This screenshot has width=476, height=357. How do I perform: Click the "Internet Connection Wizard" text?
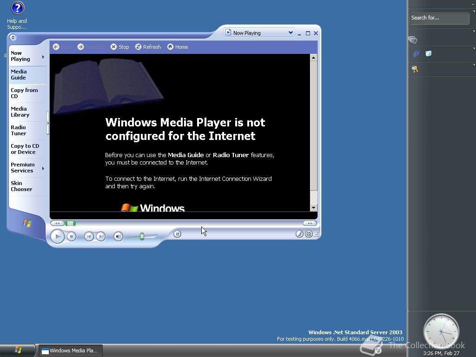[235, 178]
